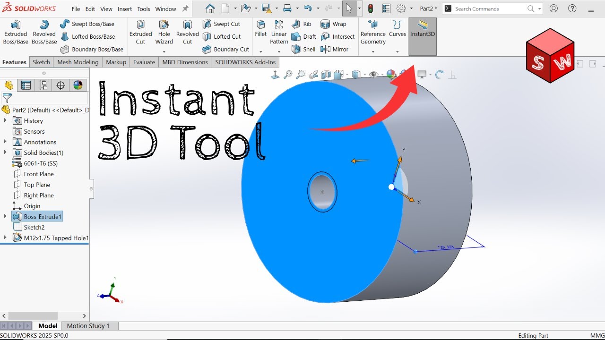The height and width of the screenshot is (340, 605).
Task: Select the Swept Cut tool
Action: (221, 24)
